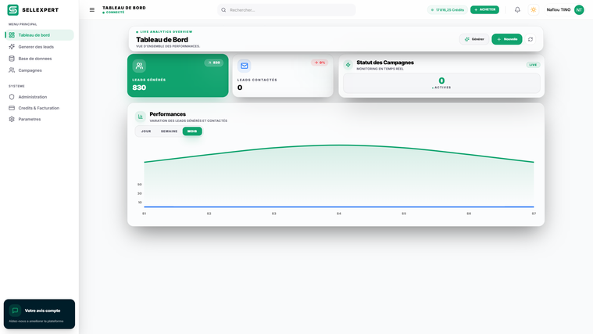Select the Mois period option
This screenshot has height=334, width=593.
tap(192, 131)
